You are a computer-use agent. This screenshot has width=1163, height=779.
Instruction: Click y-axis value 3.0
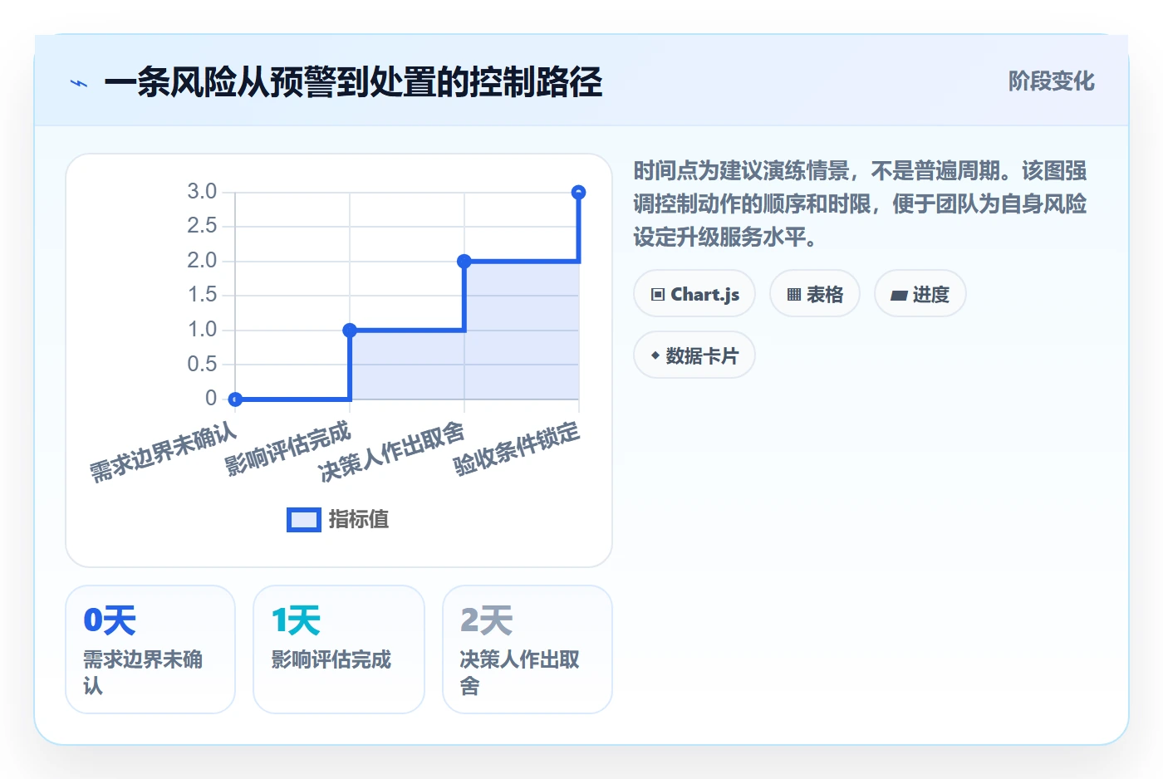pyautogui.click(x=202, y=192)
